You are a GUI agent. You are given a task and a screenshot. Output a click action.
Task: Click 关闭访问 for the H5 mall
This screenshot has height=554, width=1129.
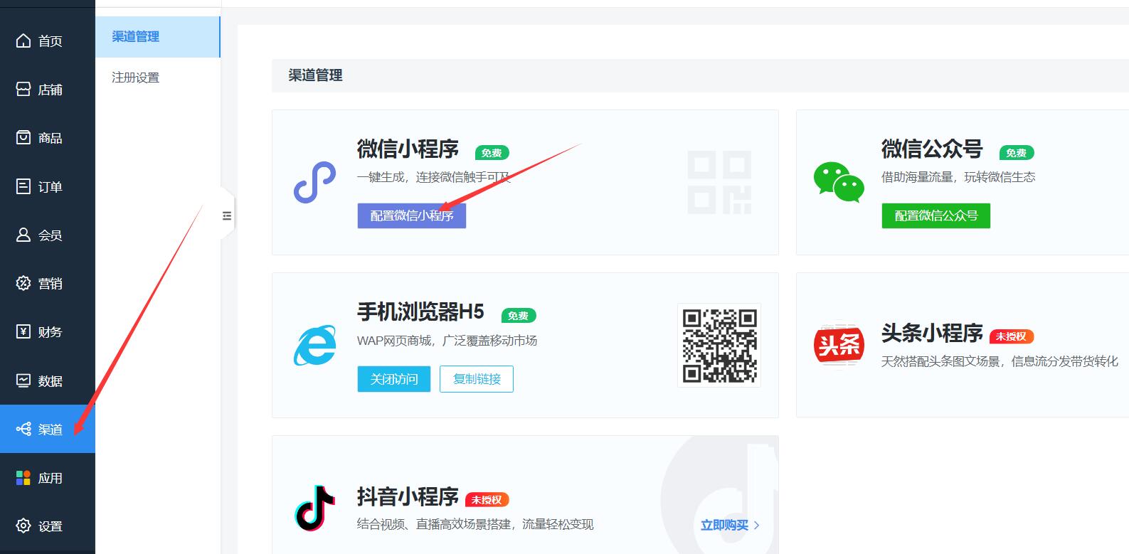click(x=394, y=379)
